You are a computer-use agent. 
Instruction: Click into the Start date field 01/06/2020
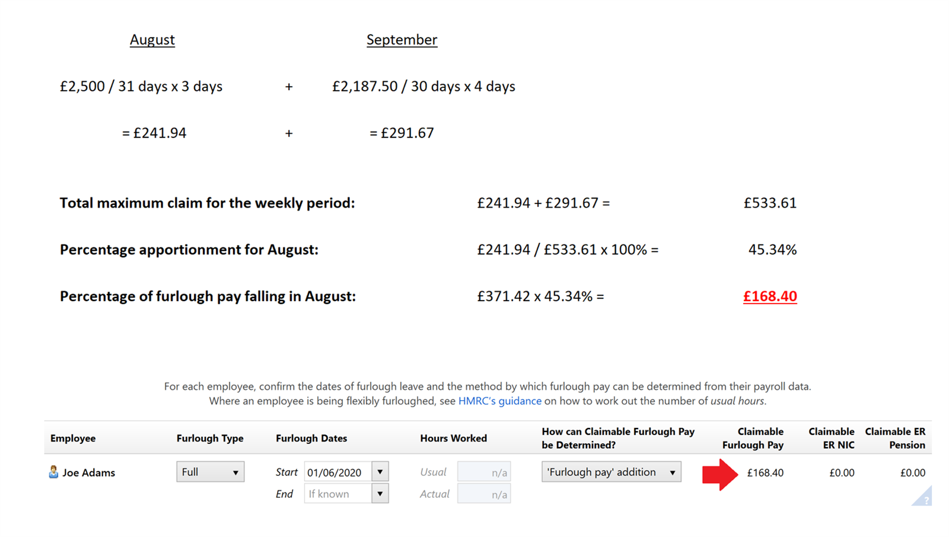tap(338, 472)
